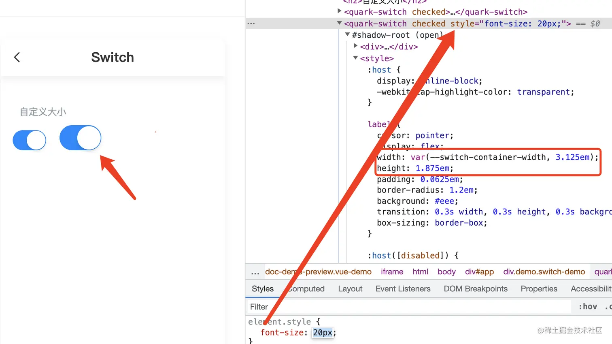Toggle the larger blue switch
This screenshot has width=612, height=344.
point(80,138)
